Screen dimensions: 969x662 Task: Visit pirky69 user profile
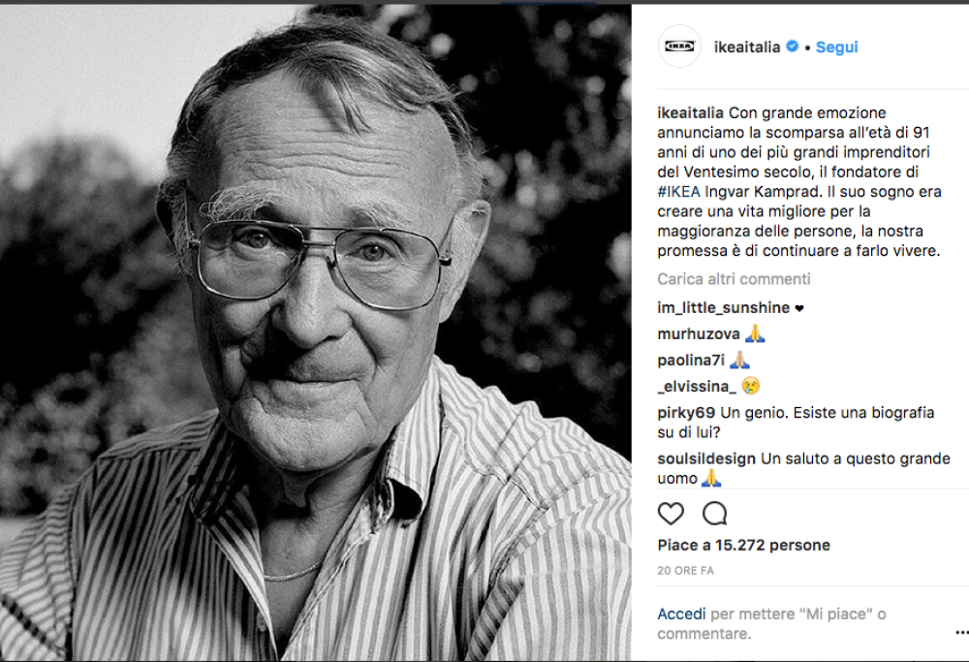[x=686, y=412]
